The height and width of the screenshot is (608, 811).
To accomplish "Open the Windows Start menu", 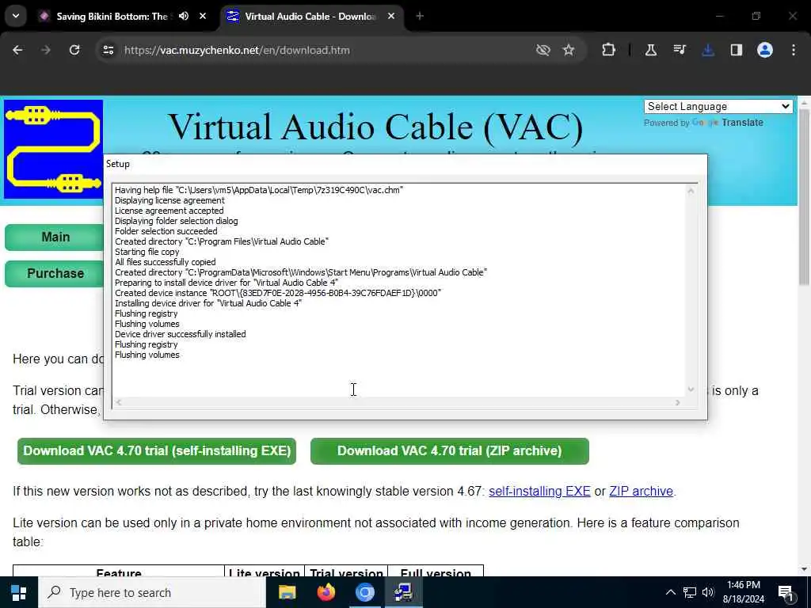I will [x=19, y=592].
